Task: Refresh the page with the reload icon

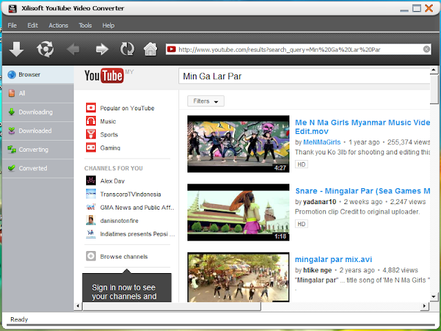Action: tap(127, 49)
